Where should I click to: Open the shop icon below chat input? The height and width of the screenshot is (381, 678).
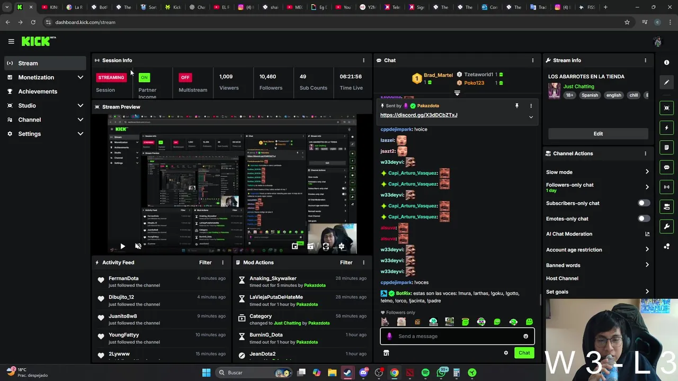386,353
